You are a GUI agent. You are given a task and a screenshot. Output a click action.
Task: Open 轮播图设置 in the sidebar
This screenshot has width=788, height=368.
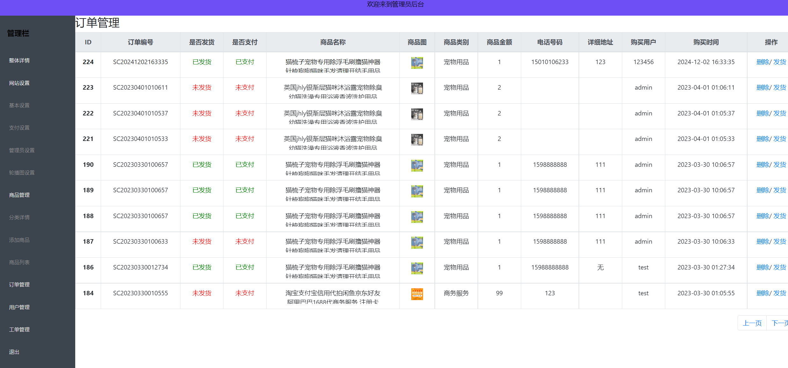click(x=21, y=173)
